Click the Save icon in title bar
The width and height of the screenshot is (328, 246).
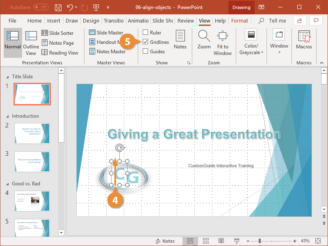[58, 7]
